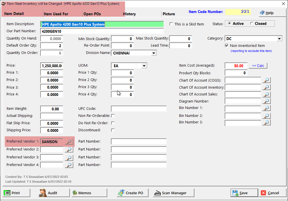Click the Re-Order Point field
Viewport: 288px width, 201px height.
(122, 46)
